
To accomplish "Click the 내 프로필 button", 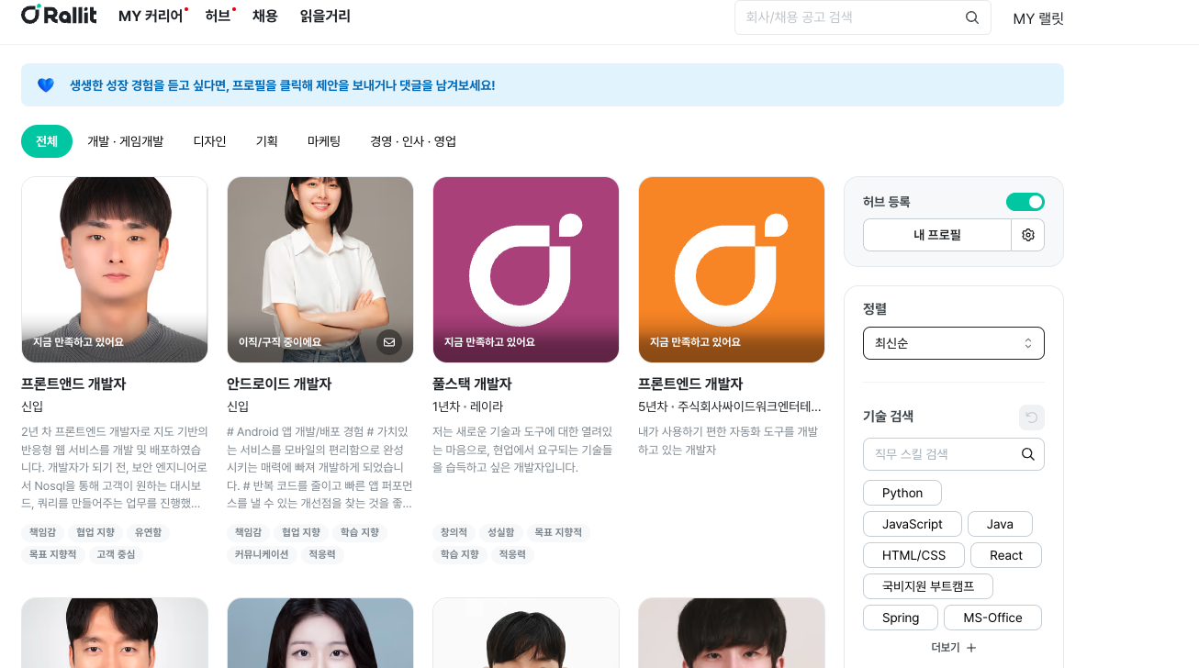I will pyautogui.click(x=936, y=235).
